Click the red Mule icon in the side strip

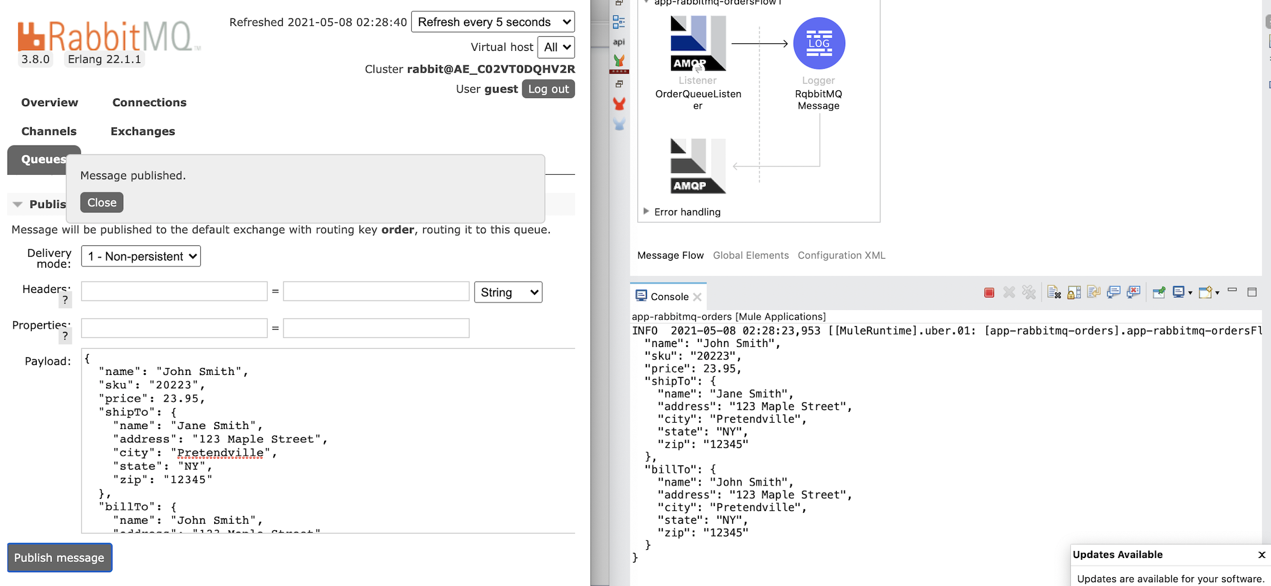(619, 104)
